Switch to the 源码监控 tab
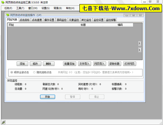 tap(62, 20)
